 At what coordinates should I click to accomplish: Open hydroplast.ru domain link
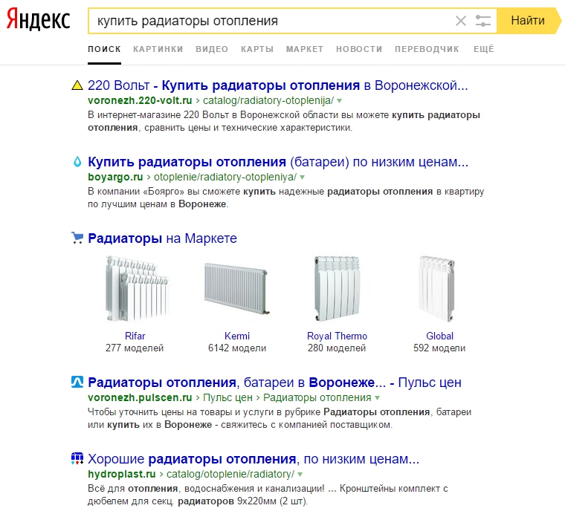tap(121, 474)
